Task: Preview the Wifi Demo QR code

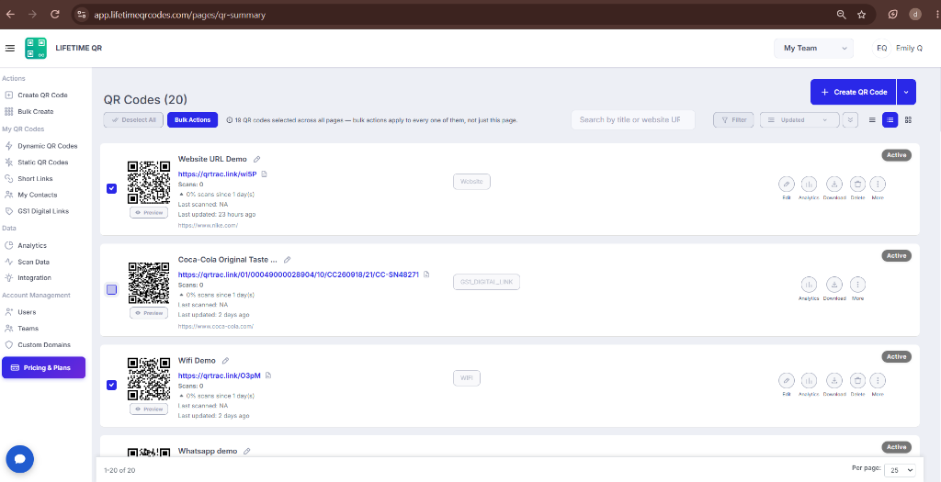Action: click(149, 409)
